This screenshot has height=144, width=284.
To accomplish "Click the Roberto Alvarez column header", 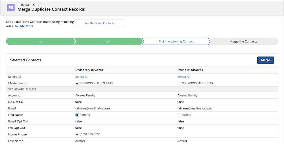I will click(89, 70).
